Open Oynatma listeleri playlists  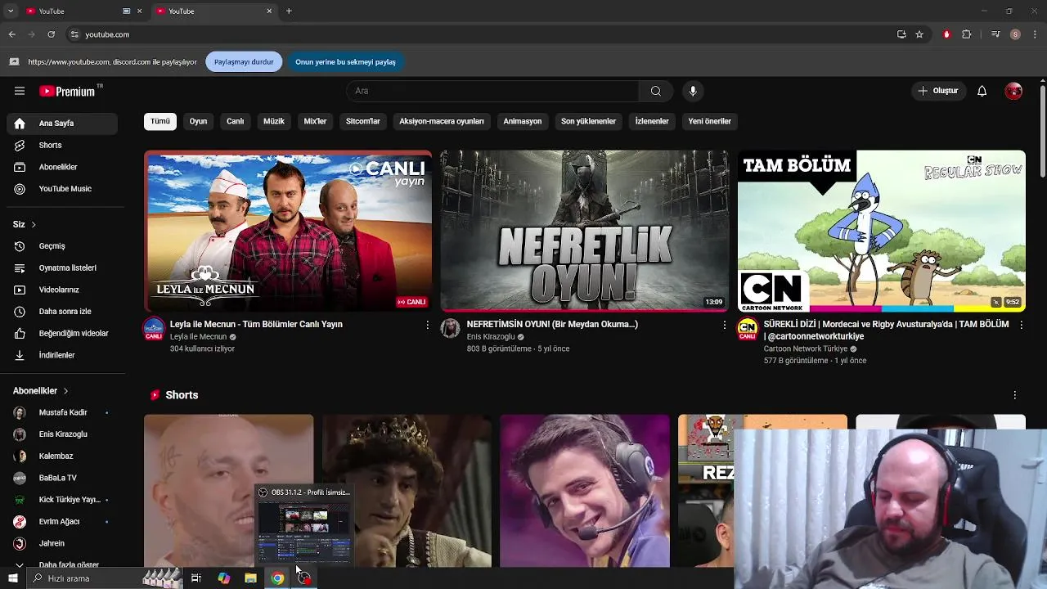click(62, 268)
